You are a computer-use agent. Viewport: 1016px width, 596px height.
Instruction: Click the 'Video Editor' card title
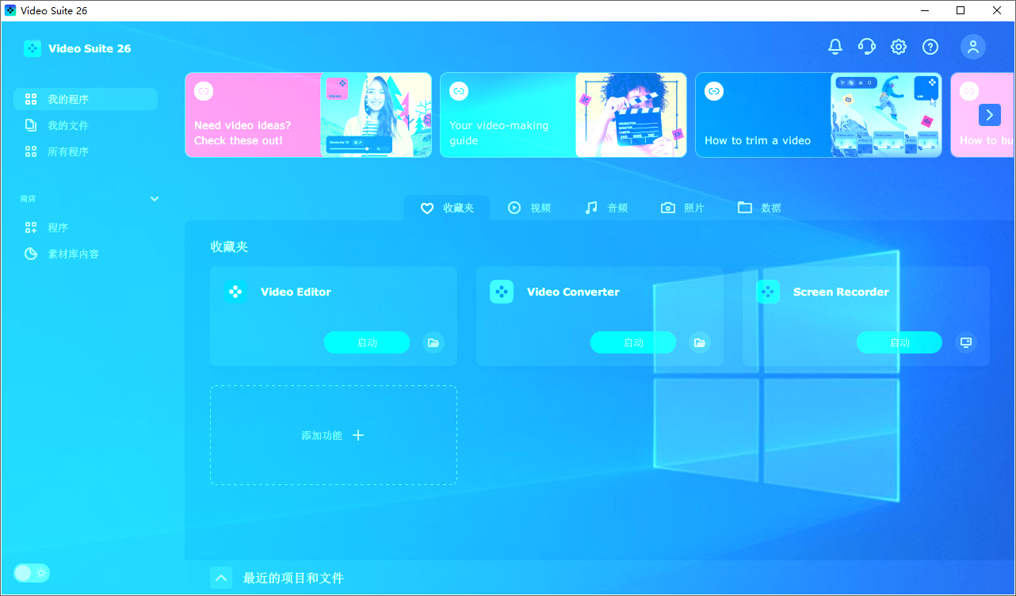[x=296, y=292]
